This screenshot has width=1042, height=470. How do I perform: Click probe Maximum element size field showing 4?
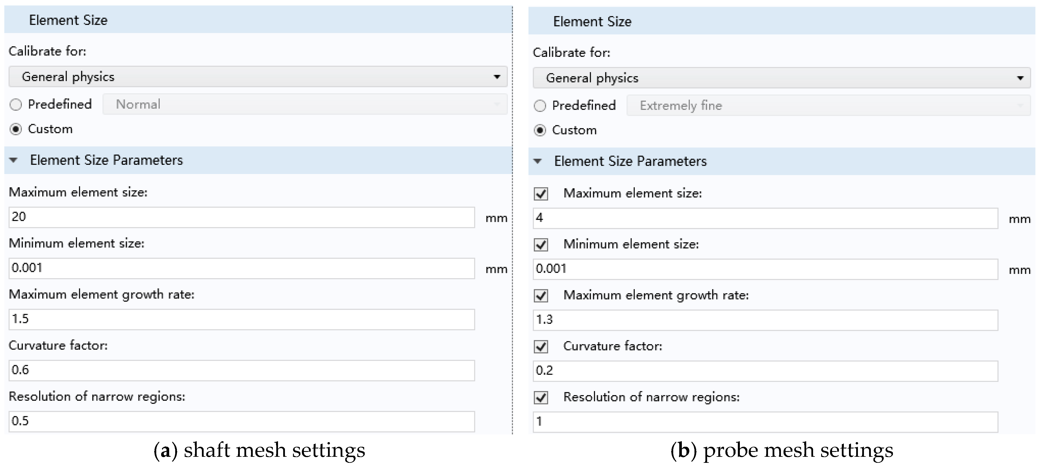765,218
